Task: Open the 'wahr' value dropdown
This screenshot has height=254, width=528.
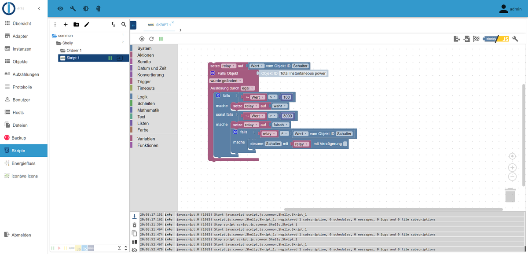Action: tap(280, 106)
